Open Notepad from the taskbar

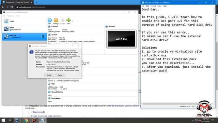click(x=42, y=120)
